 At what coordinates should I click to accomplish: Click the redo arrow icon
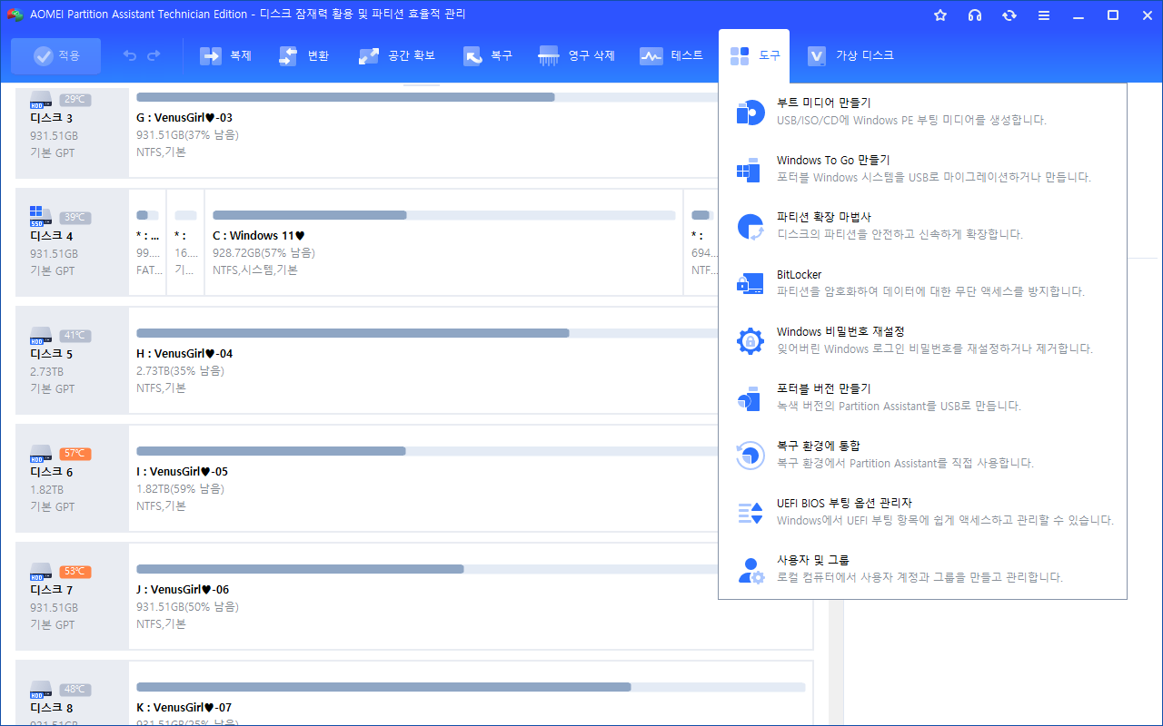tap(154, 56)
